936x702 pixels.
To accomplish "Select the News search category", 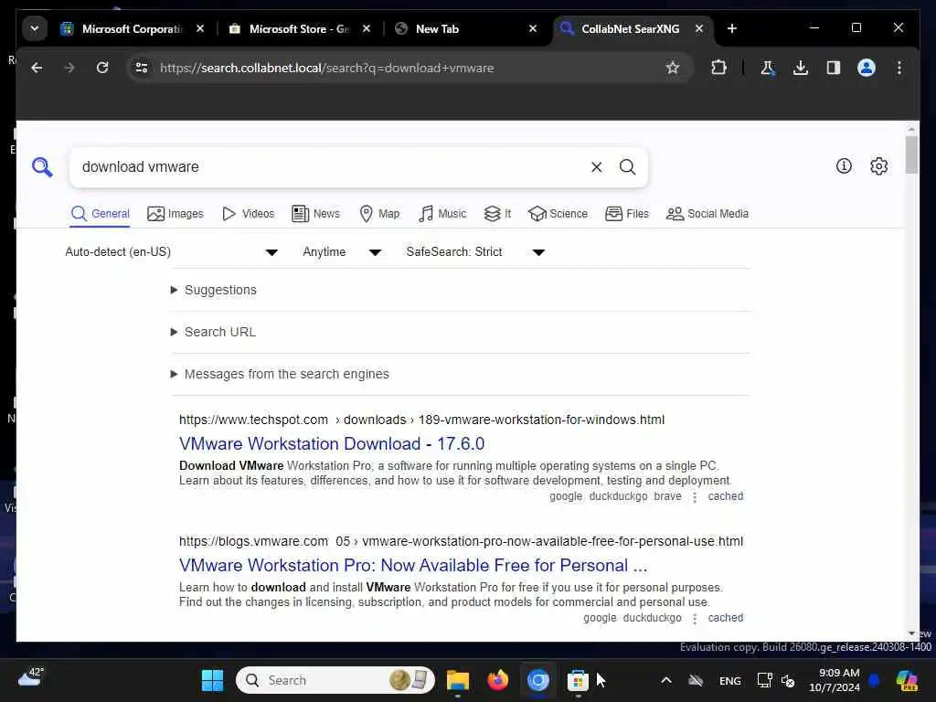I will tap(315, 214).
